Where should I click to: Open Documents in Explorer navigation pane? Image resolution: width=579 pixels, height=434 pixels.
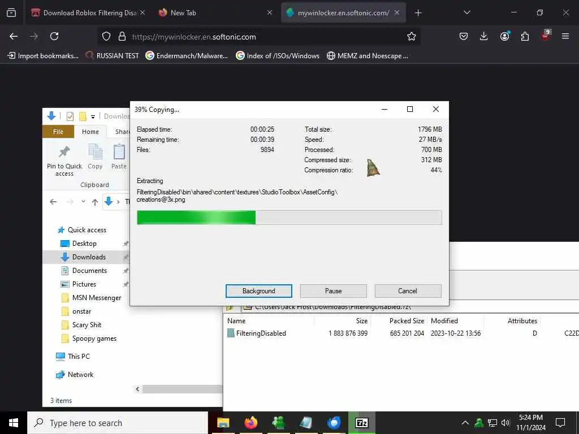89,271
